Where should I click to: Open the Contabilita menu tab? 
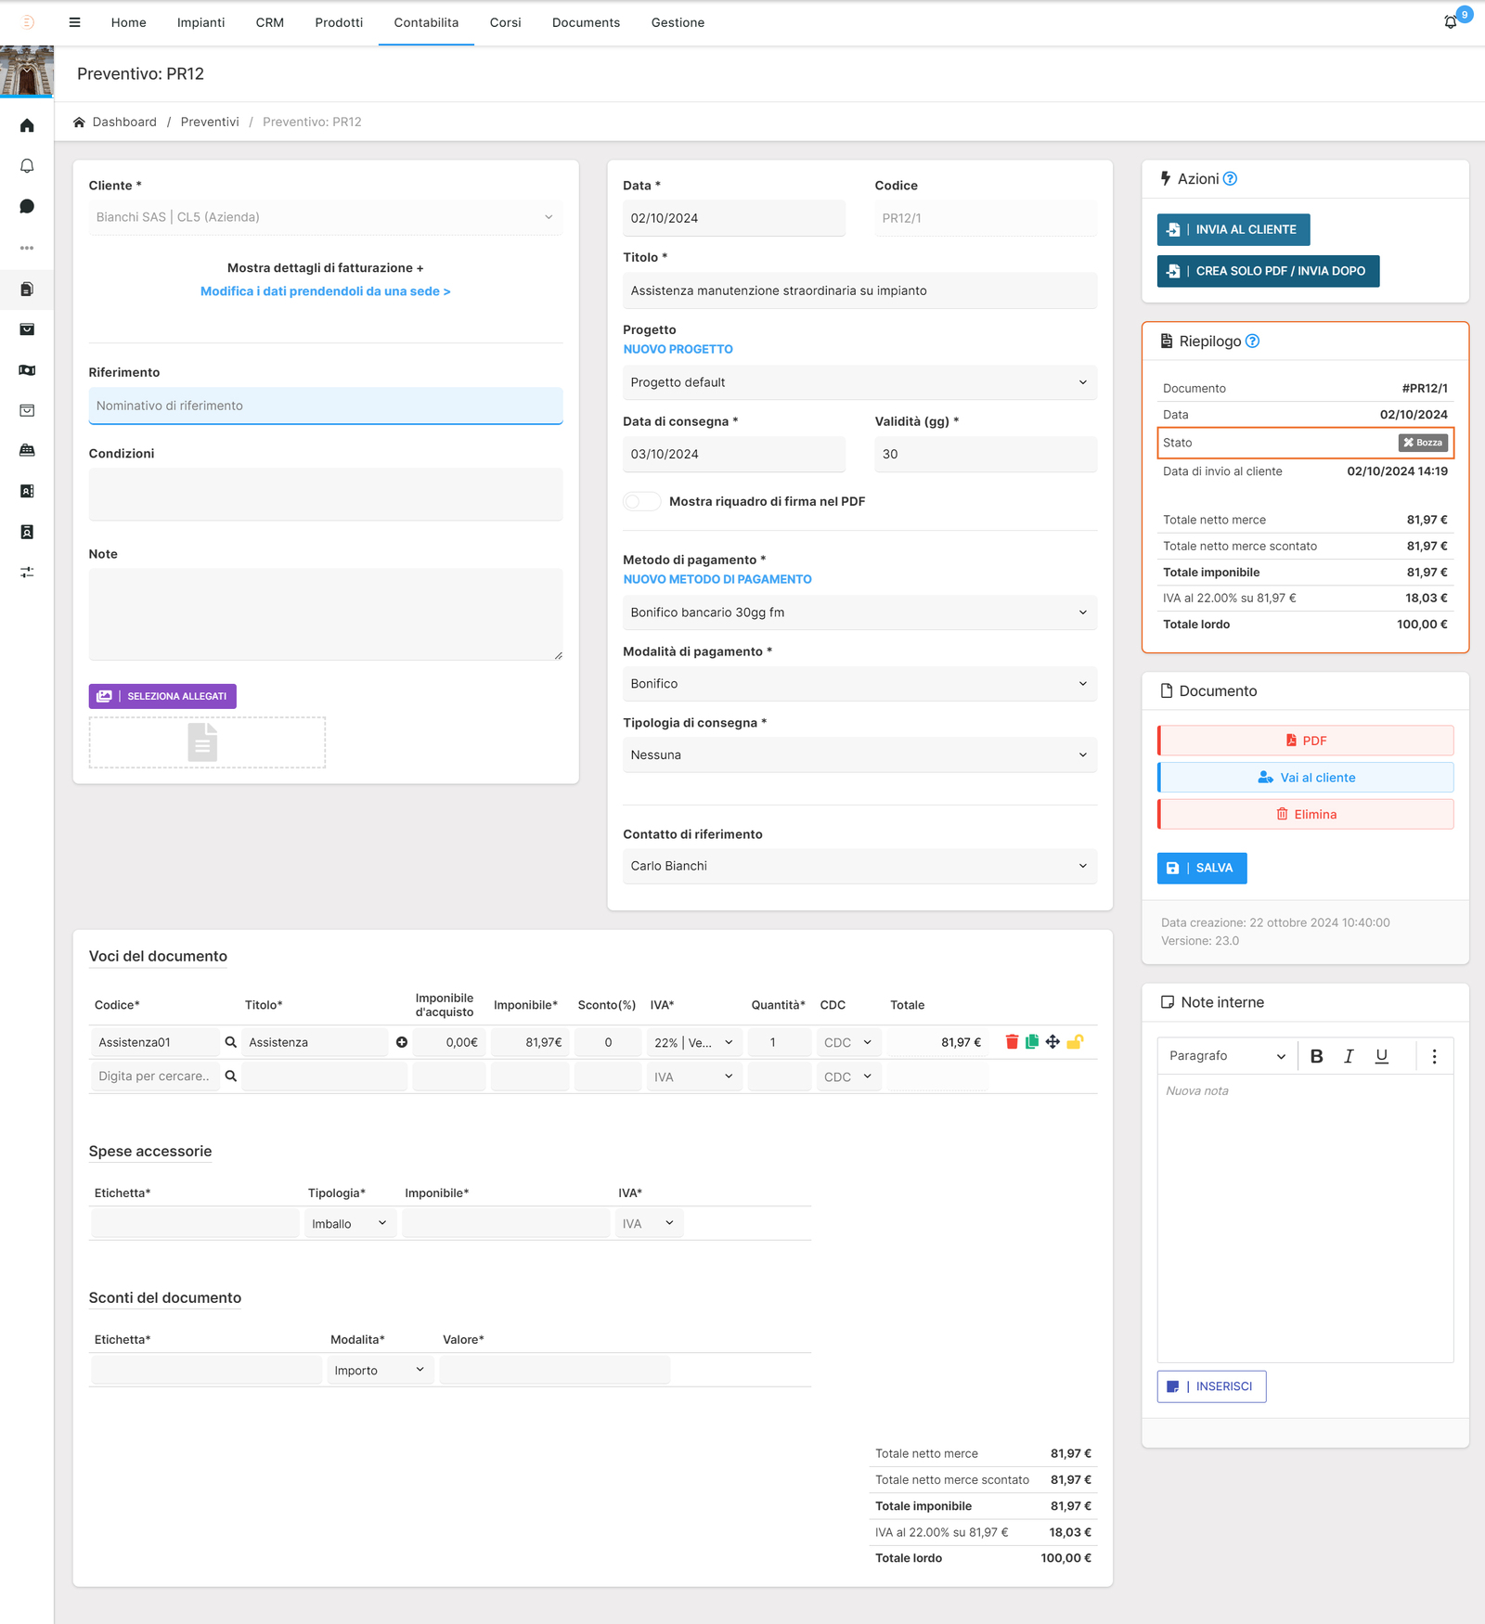[426, 22]
